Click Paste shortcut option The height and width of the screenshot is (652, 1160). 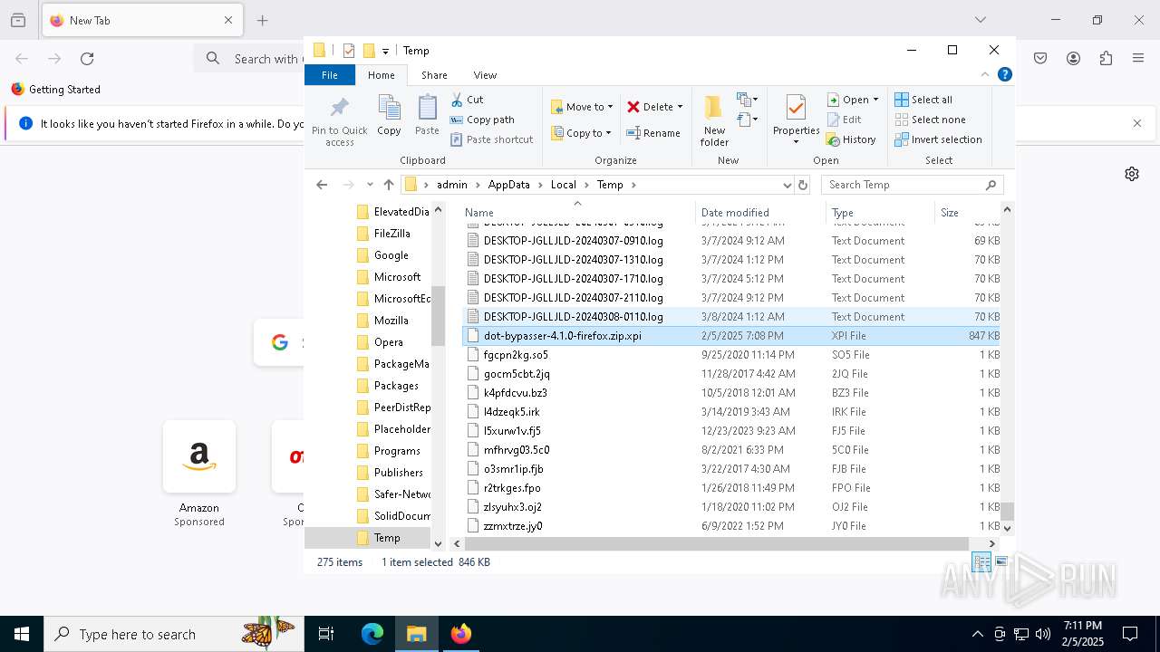click(x=491, y=139)
